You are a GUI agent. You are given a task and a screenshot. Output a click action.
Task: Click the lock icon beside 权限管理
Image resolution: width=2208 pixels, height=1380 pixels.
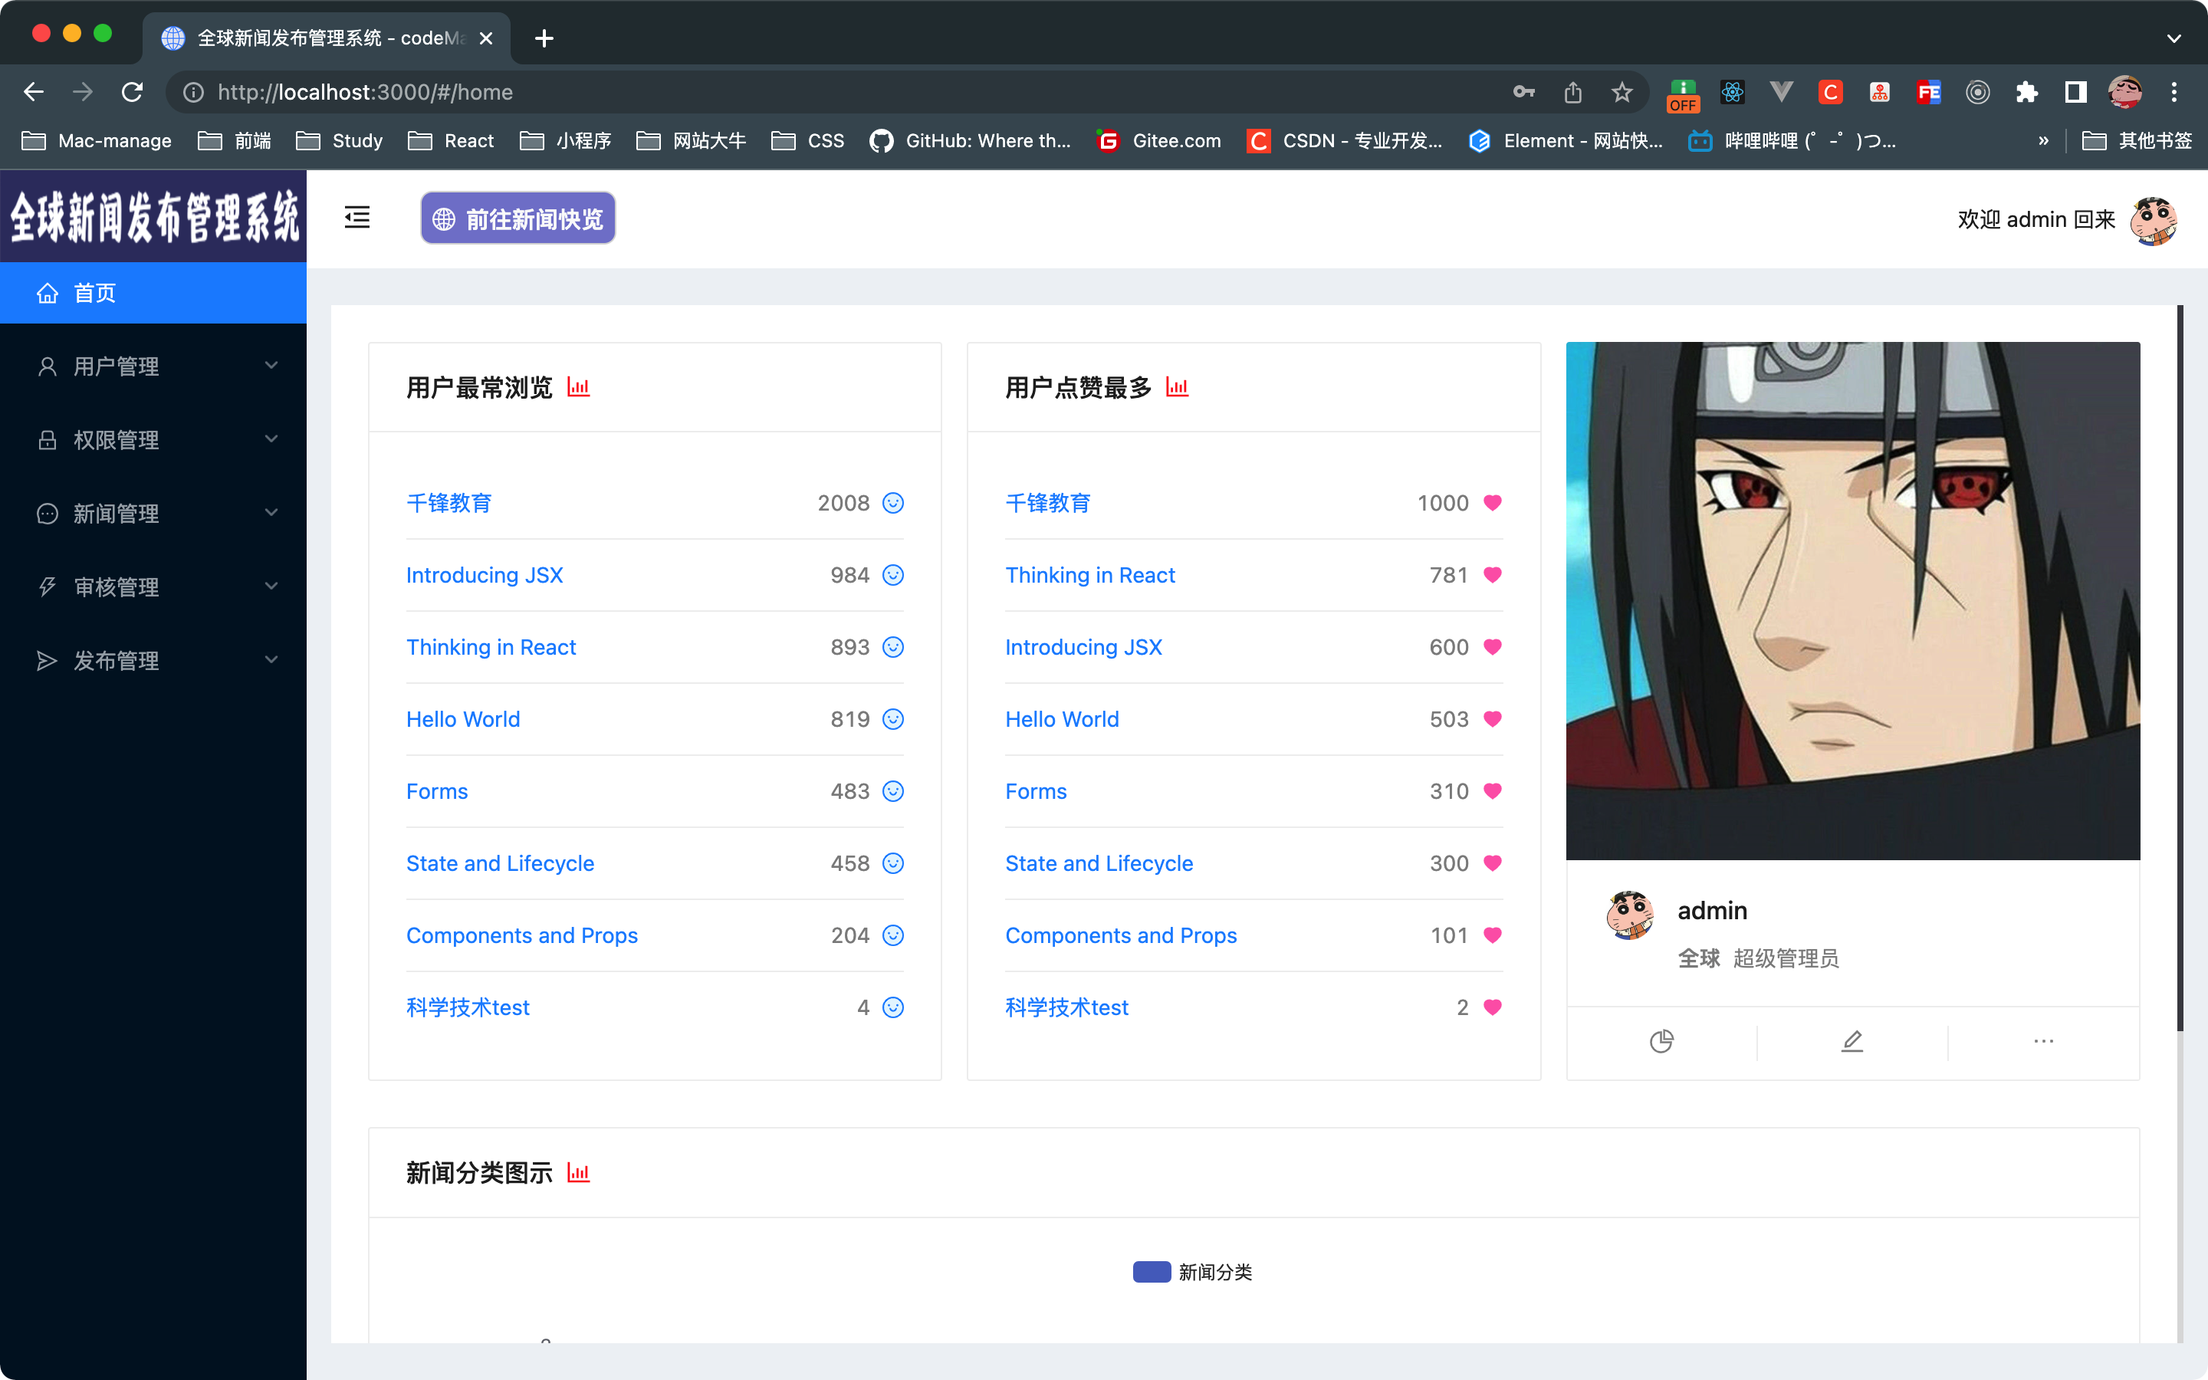(x=47, y=440)
